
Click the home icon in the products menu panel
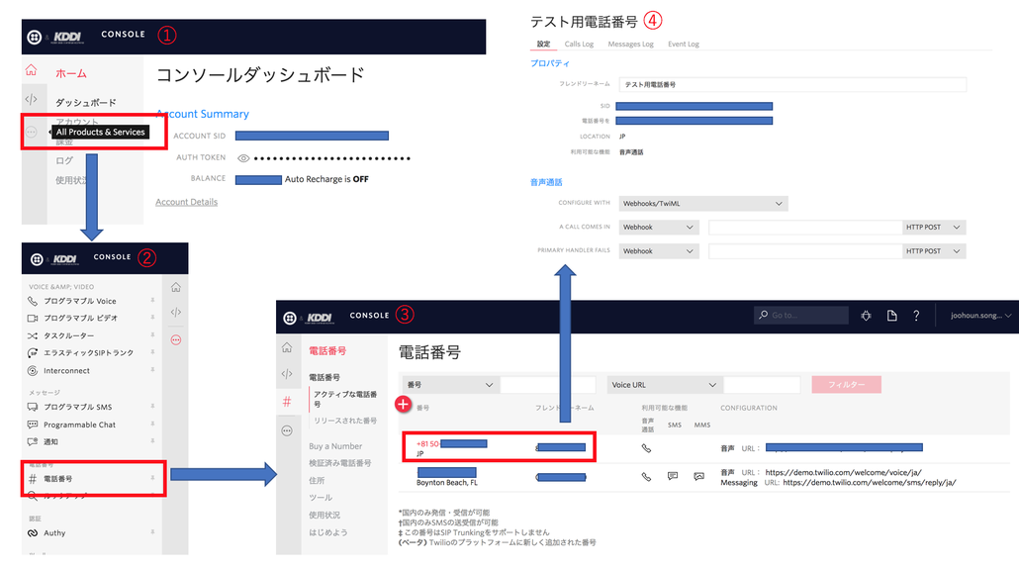coord(176,287)
